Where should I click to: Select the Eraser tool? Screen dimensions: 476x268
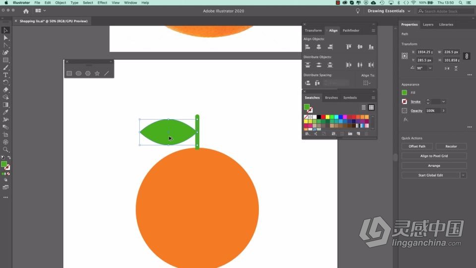(5, 90)
